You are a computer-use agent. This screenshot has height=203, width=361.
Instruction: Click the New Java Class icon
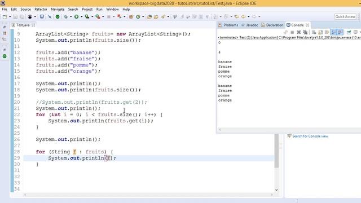138,16
